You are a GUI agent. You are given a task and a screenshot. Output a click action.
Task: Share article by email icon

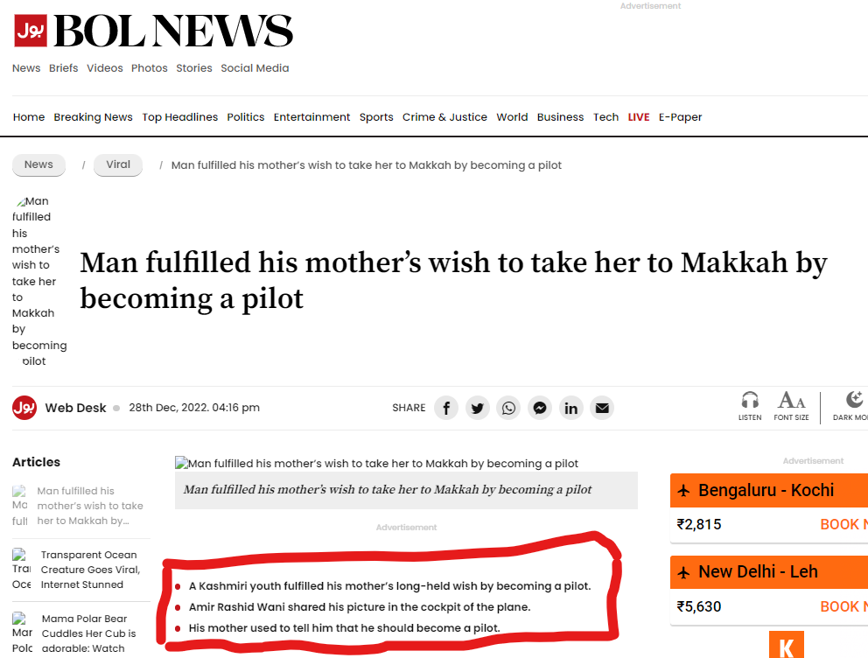pyautogui.click(x=601, y=408)
